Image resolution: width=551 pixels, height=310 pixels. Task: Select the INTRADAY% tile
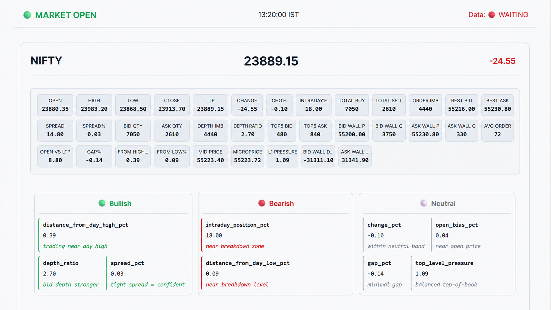(x=313, y=105)
